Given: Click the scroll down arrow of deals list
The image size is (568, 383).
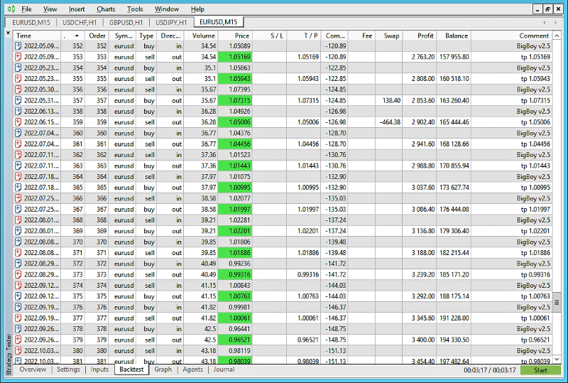Looking at the screenshot, I should [557, 359].
